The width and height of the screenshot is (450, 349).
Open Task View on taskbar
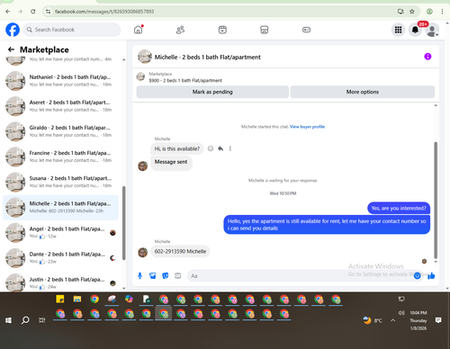click(x=42, y=320)
